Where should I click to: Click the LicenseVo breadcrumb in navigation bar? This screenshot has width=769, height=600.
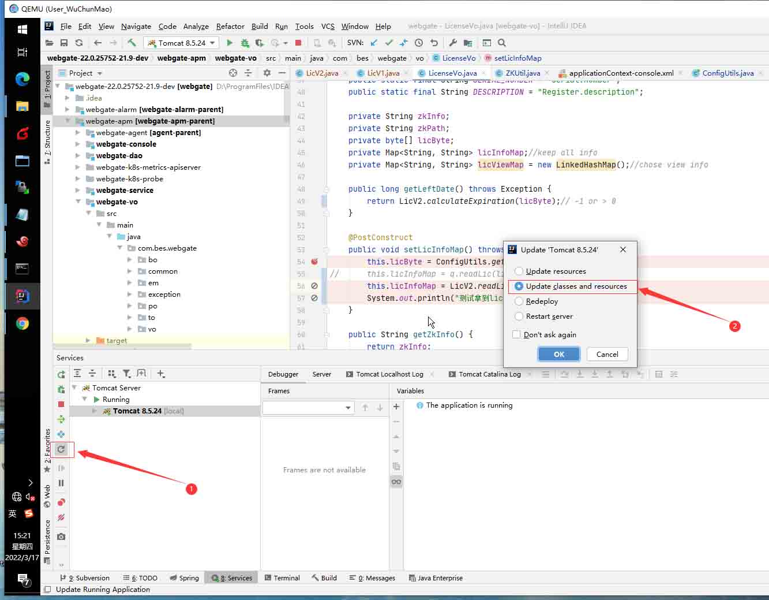coord(454,58)
